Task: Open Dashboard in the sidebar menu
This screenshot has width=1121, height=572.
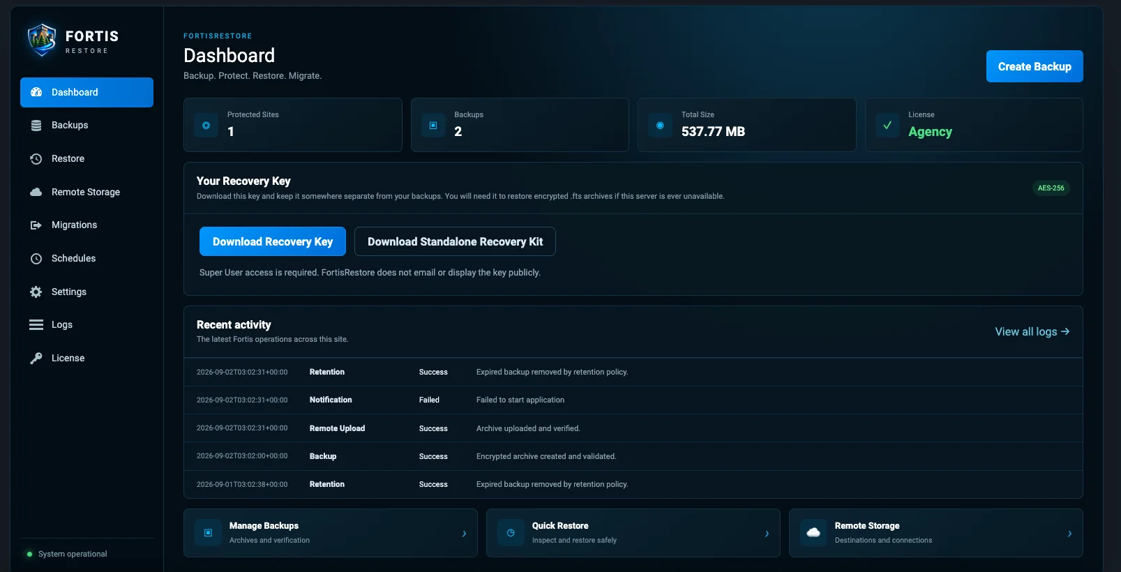Action: click(86, 92)
